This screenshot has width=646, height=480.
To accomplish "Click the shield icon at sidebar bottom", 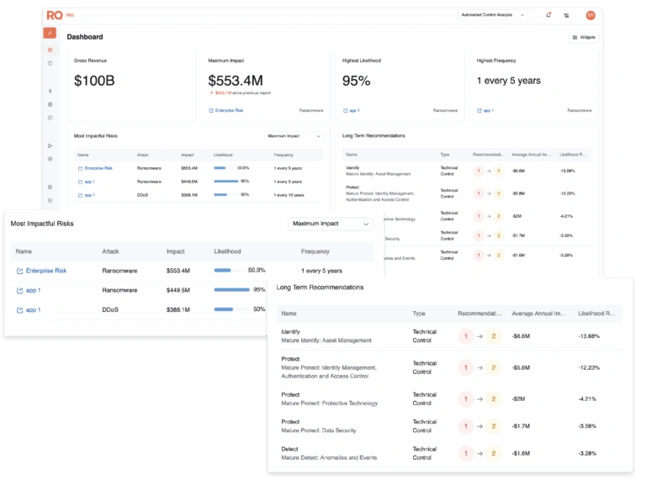I will tap(50, 200).
